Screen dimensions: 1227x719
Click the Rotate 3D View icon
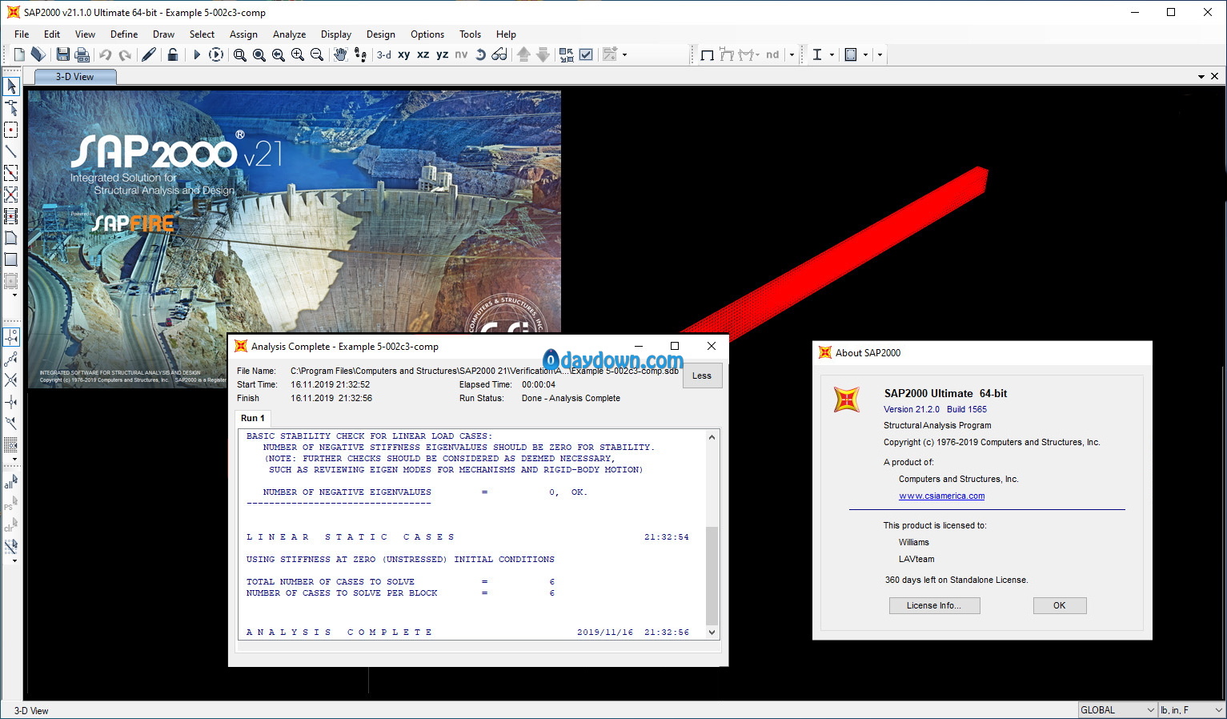coord(480,54)
